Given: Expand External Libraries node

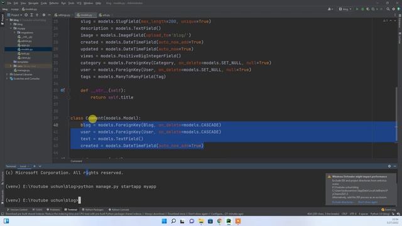Looking at the screenshot, I should click(7, 74).
